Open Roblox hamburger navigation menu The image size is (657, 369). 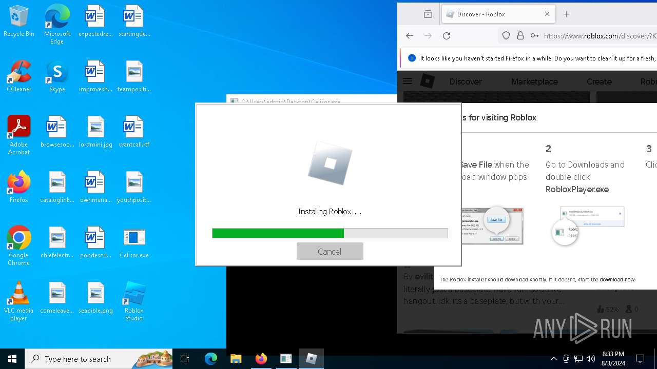tap(408, 81)
